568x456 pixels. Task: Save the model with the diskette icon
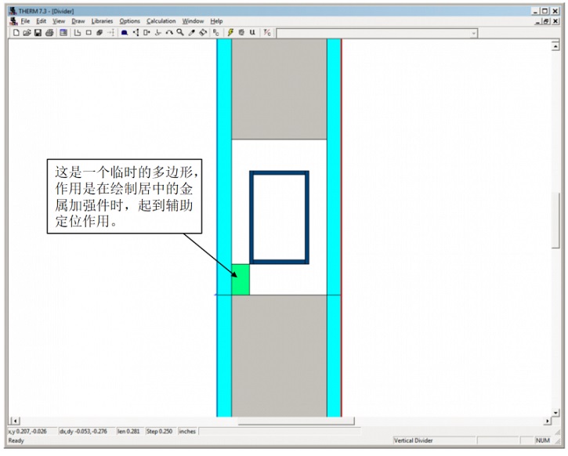(37, 33)
